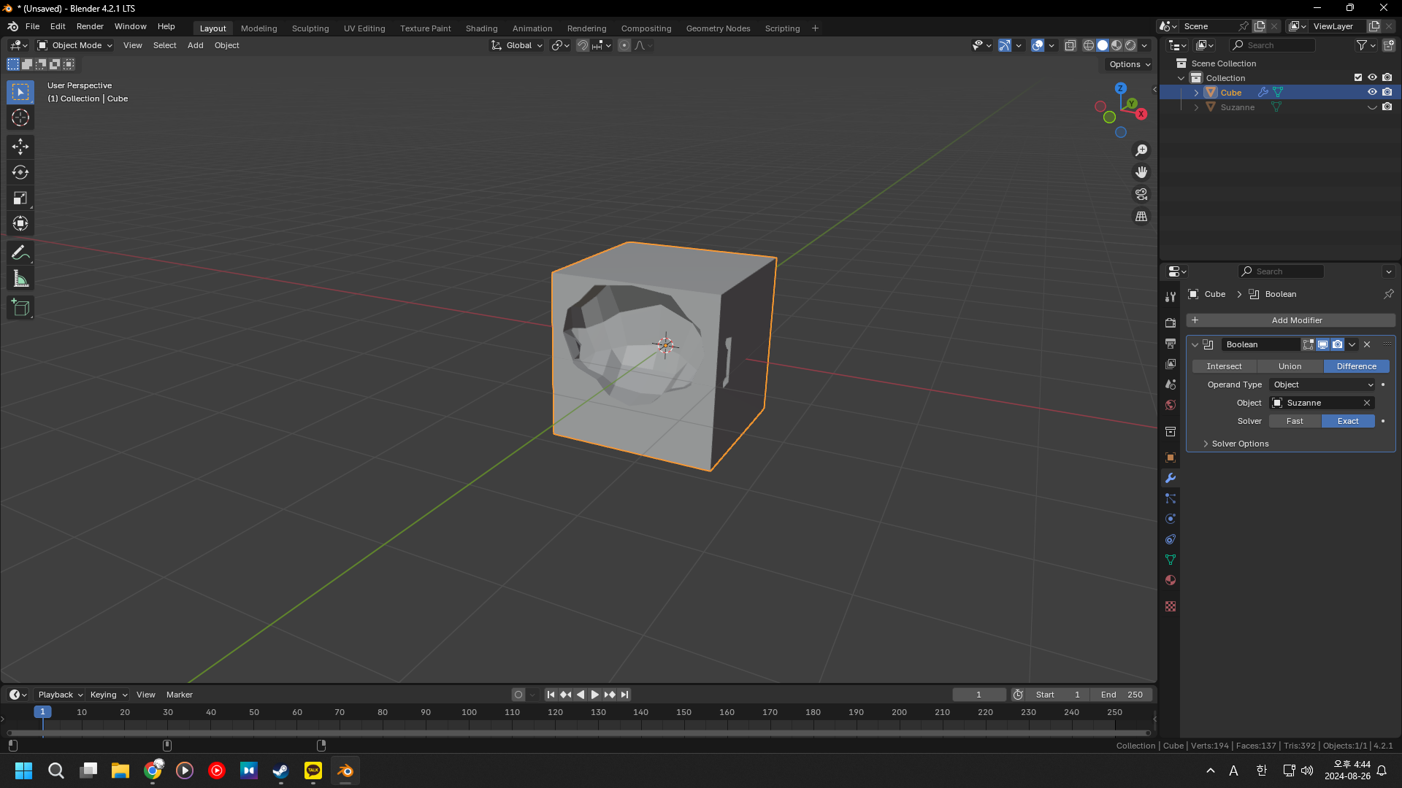The image size is (1402, 788).
Task: Open Material properties tab
Action: click(1171, 580)
